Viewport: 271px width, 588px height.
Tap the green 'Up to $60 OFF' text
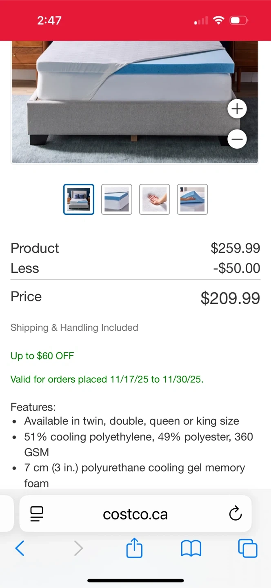(42, 356)
